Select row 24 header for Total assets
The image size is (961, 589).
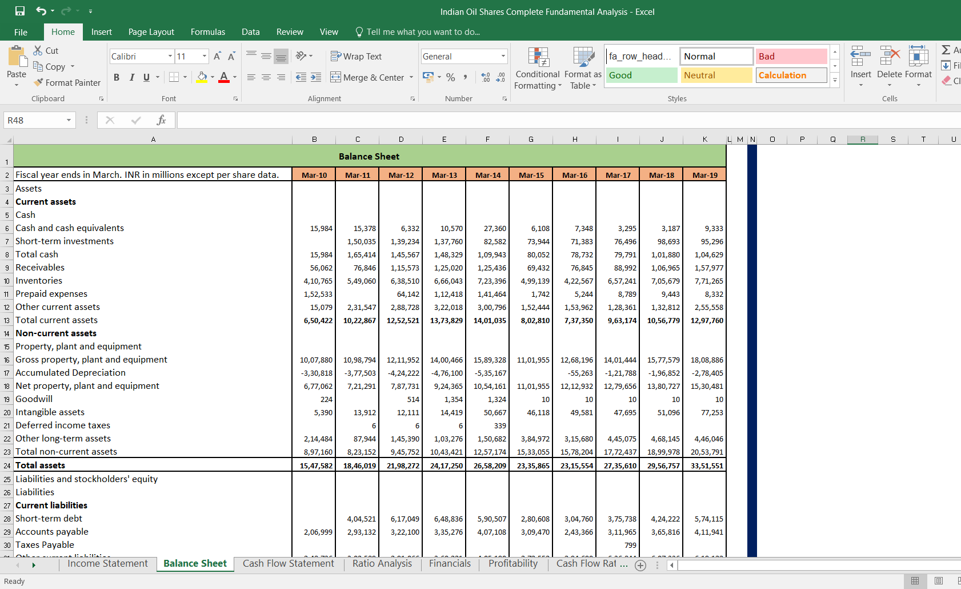(x=7, y=465)
